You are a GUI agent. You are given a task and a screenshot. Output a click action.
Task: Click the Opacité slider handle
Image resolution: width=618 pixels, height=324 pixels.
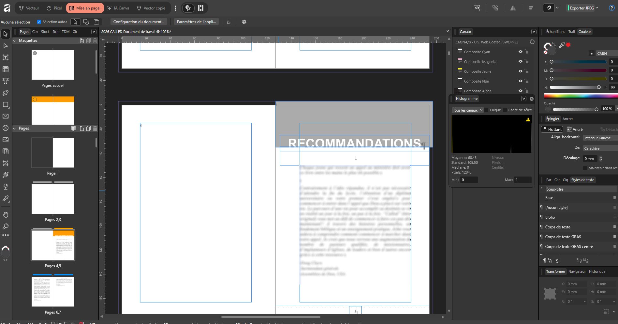click(596, 109)
